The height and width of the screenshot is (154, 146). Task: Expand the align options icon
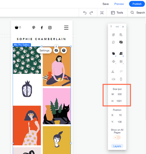tap(121, 53)
